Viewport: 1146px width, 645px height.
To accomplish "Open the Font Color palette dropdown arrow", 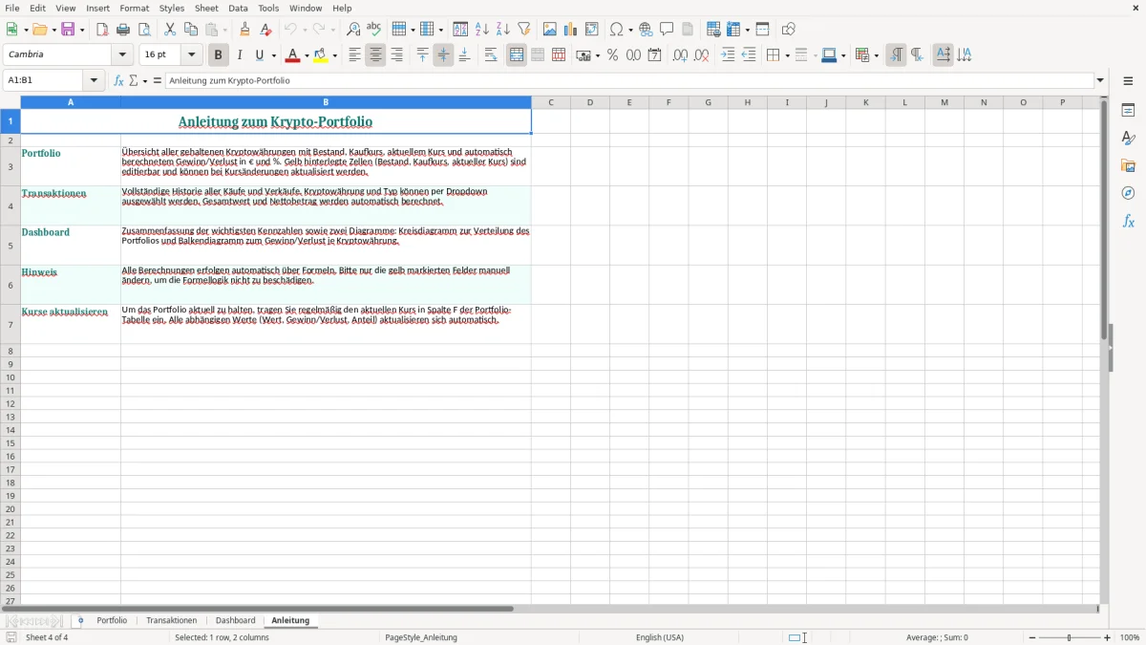I will (307, 55).
